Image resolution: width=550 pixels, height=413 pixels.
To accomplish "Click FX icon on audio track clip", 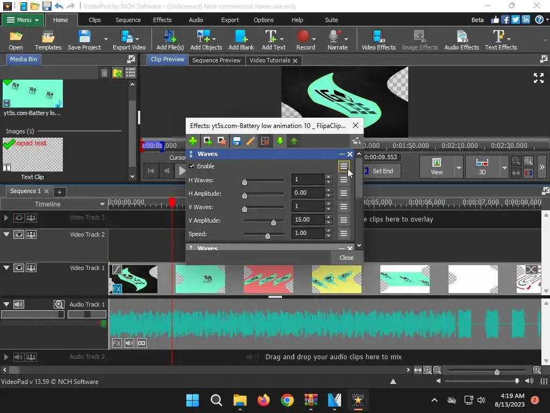I will pyautogui.click(x=117, y=343).
